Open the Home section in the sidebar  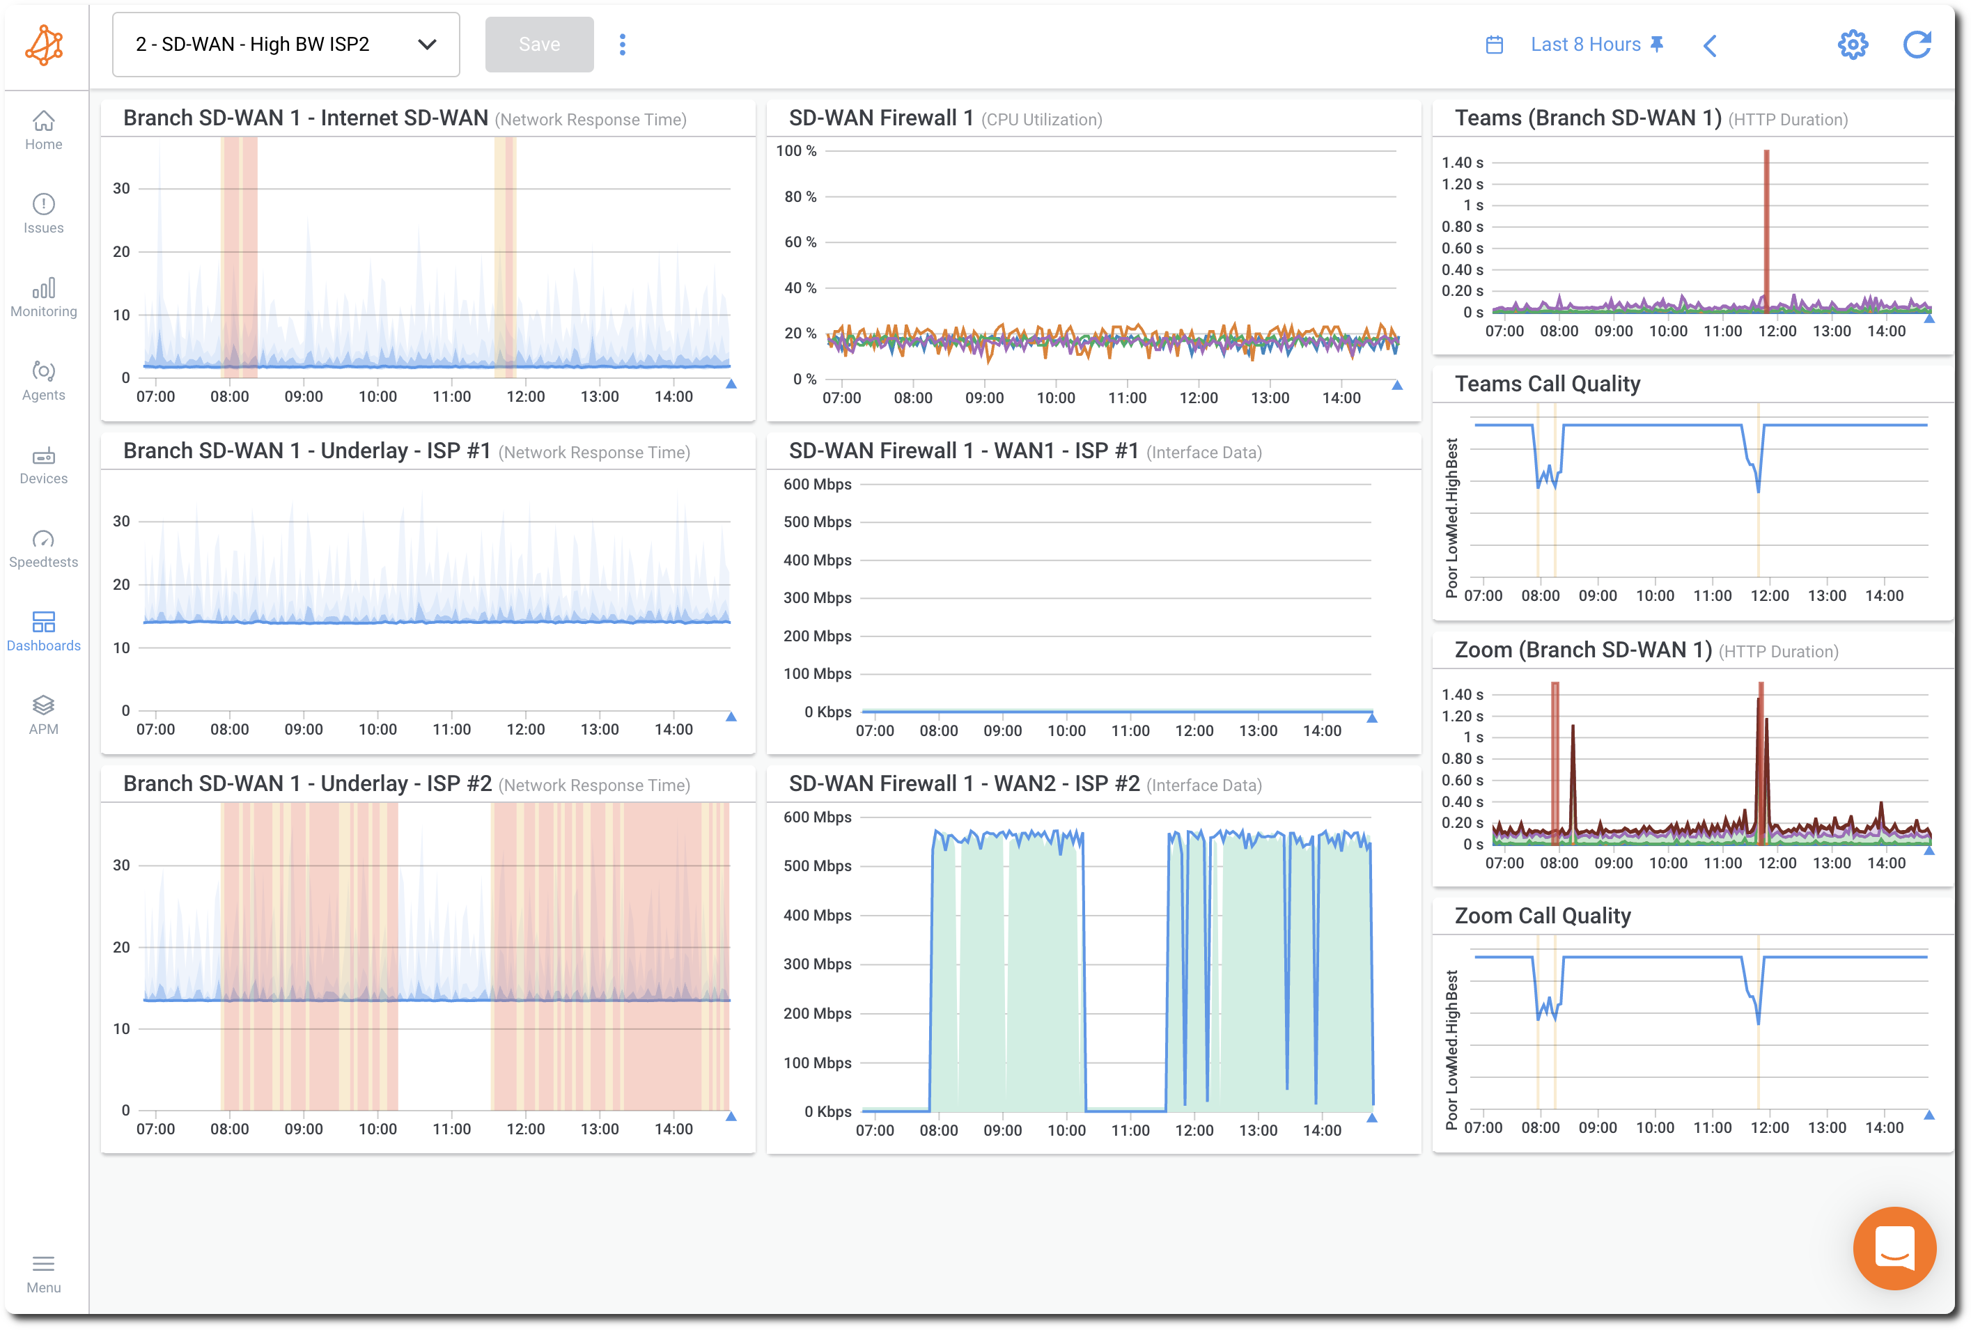pyautogui.click(x=43, y=129)
